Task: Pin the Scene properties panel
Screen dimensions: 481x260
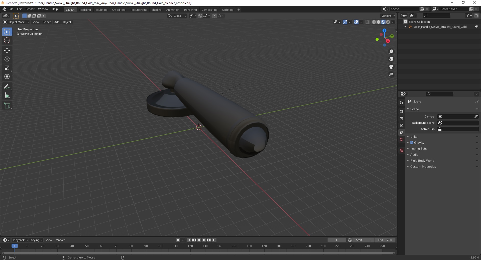Action: [476, 101]
